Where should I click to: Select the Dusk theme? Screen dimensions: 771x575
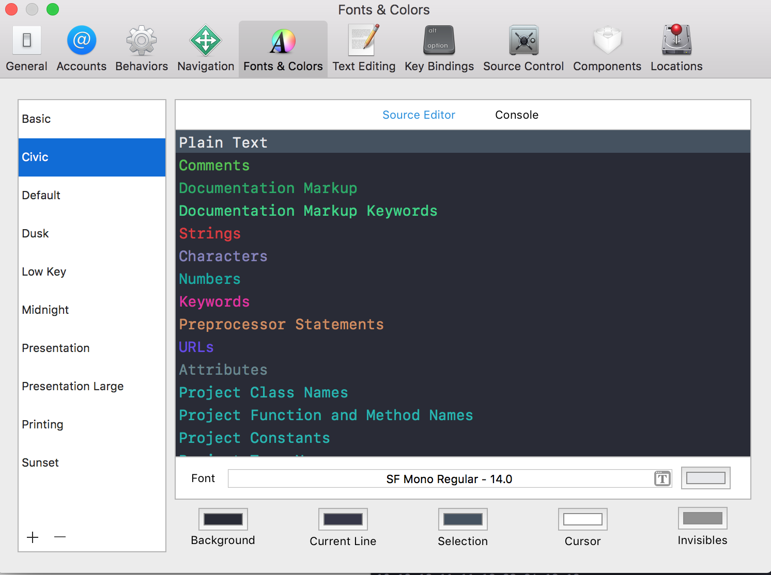point(92,234)
